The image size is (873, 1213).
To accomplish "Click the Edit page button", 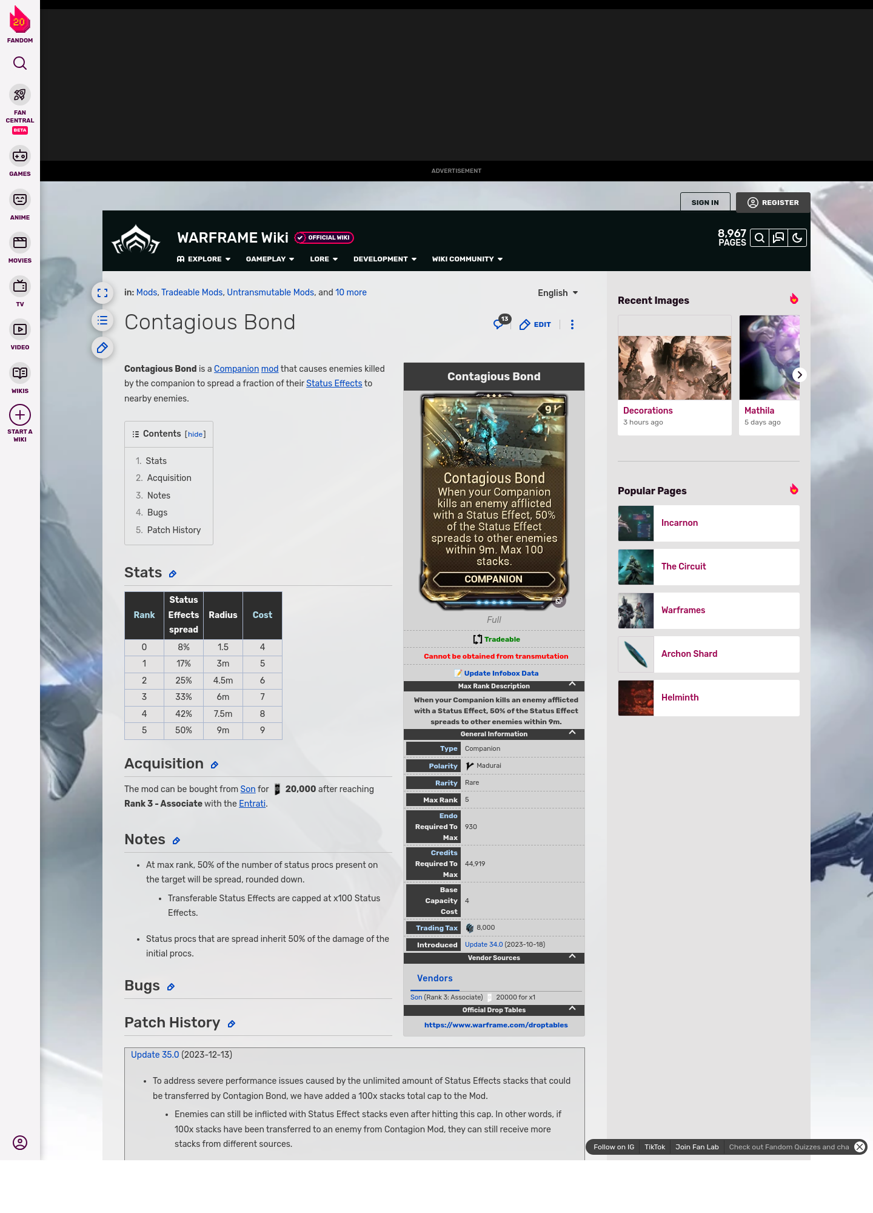I will coord(535,324).
